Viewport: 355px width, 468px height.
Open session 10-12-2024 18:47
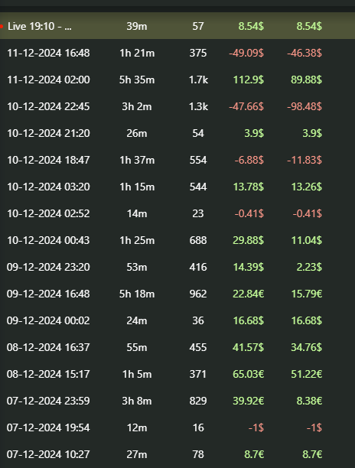click(x=177, y=160)
